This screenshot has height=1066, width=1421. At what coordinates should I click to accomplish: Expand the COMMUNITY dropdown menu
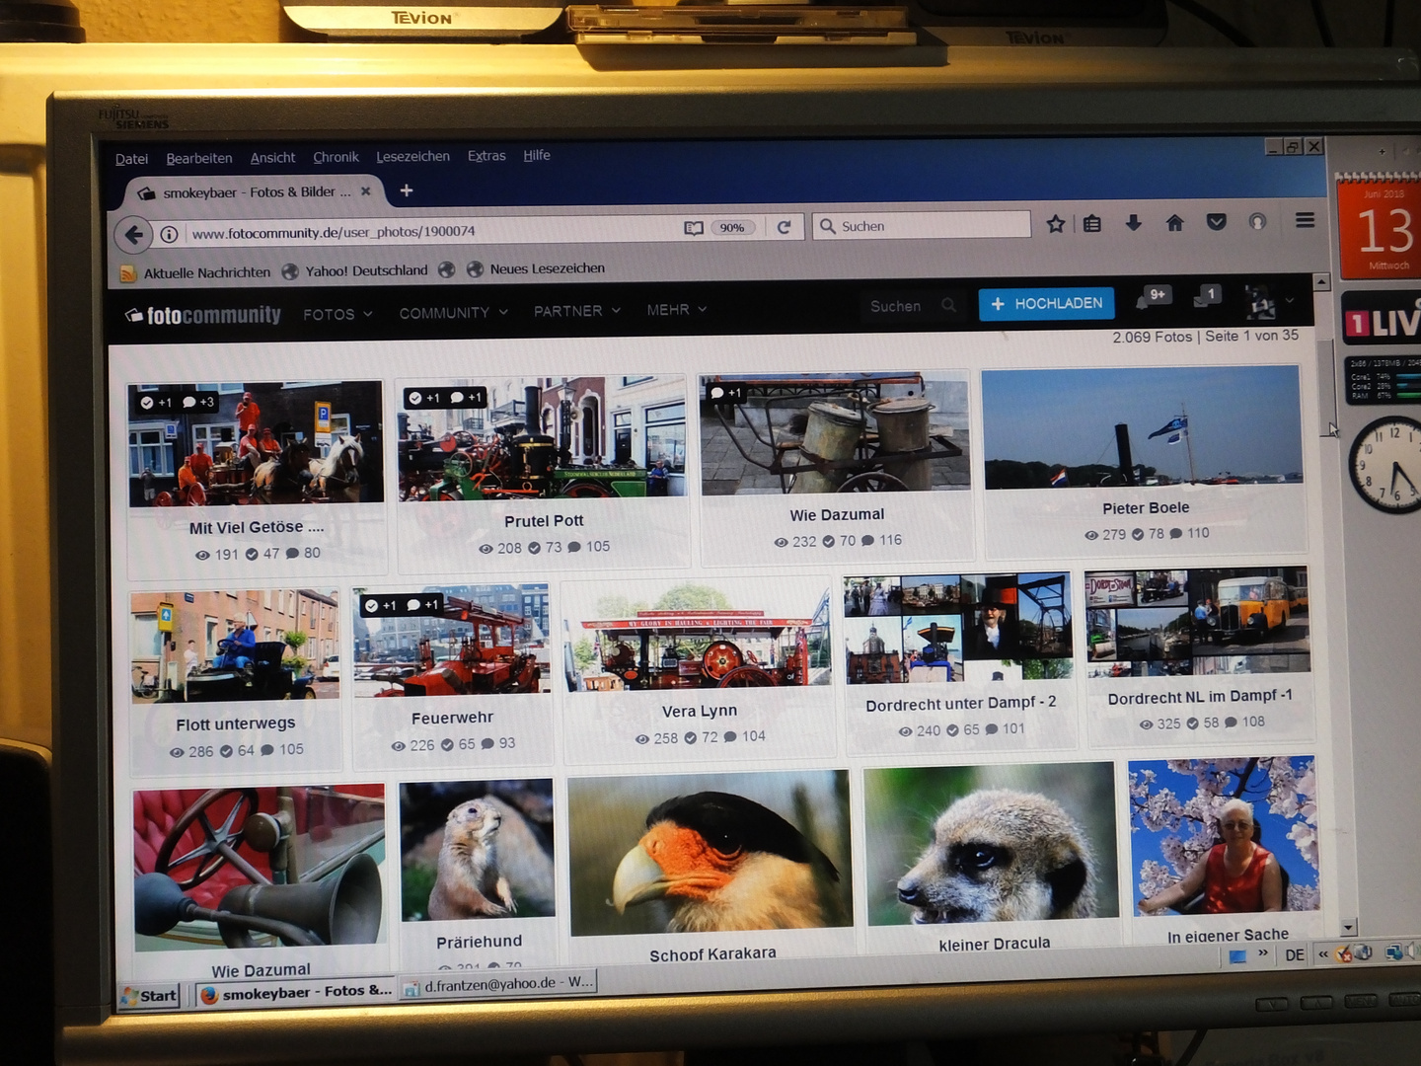click(453, 312)
